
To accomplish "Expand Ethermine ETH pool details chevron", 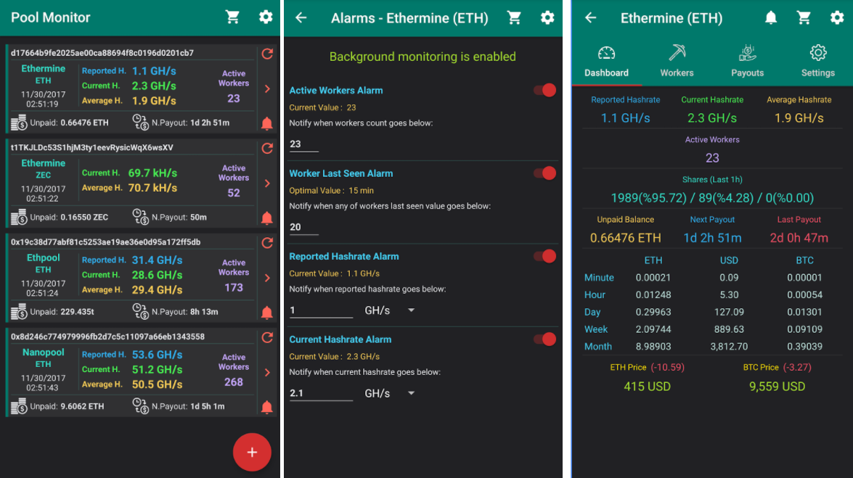I will 267,88.
